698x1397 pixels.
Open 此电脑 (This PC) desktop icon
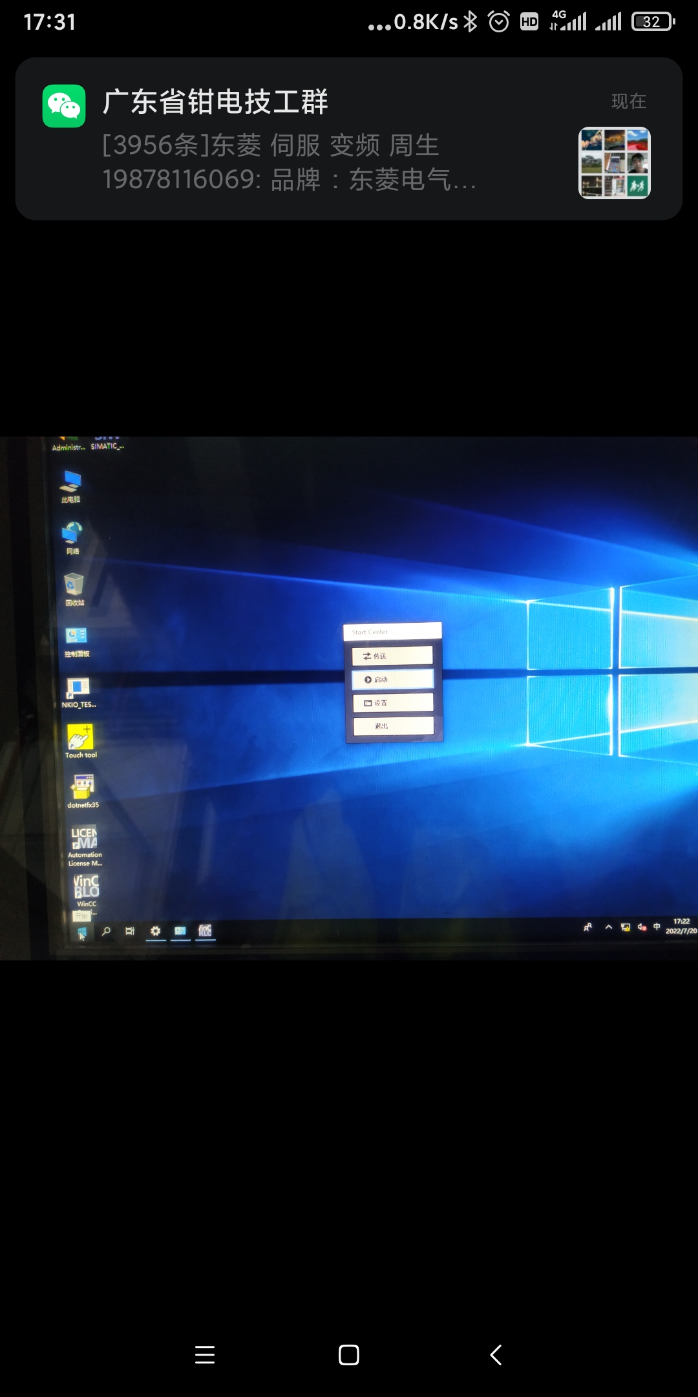[70, 484]
